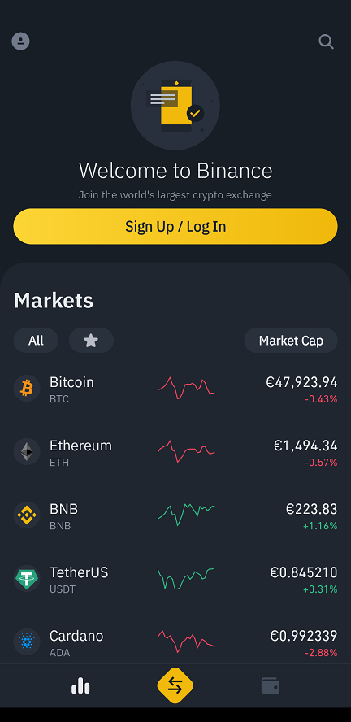This screenshot has width=351, height=722.
Task: Open the profile avatar icon
Action: [20, 41]
